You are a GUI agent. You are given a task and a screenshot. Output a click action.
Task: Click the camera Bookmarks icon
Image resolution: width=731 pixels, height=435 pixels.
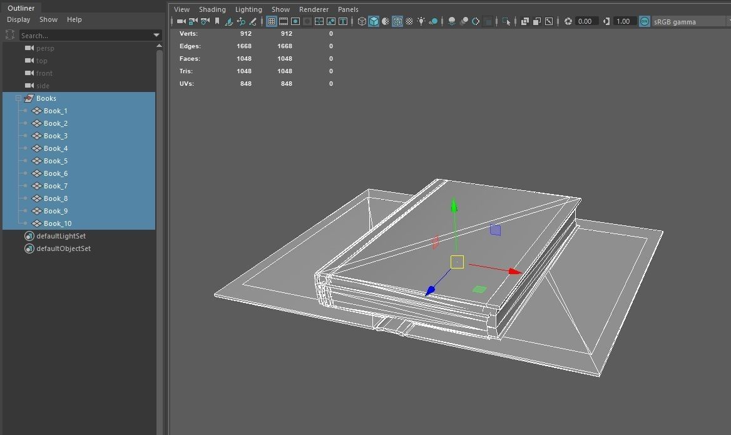click(217, 21)
